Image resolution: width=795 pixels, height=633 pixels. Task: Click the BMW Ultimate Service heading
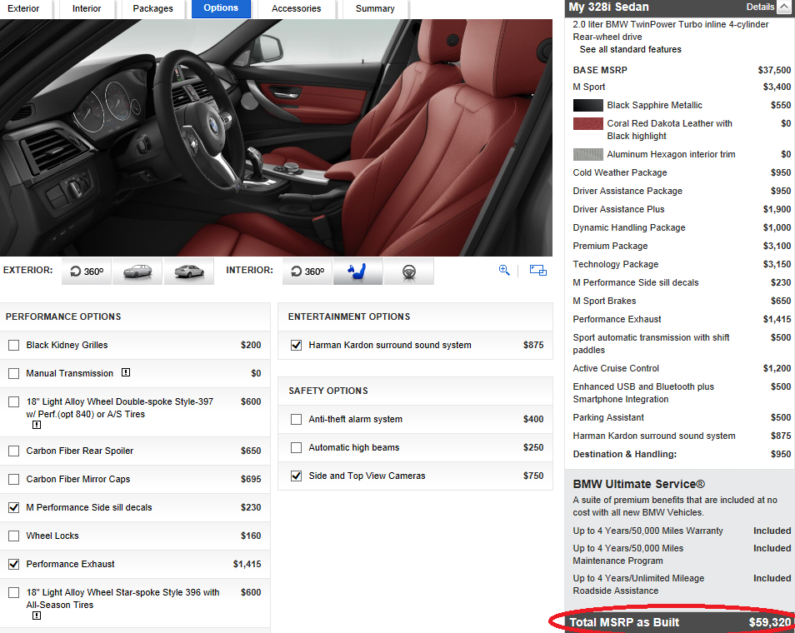(x=639, y=484)
